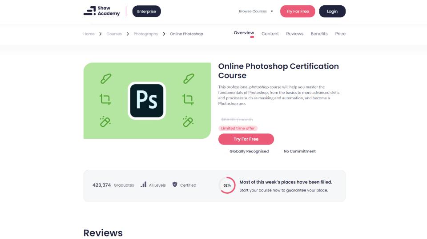The width and height of the screenshot is (427, 239).
Task: Click the Certified label
Action: click(188, 185)
